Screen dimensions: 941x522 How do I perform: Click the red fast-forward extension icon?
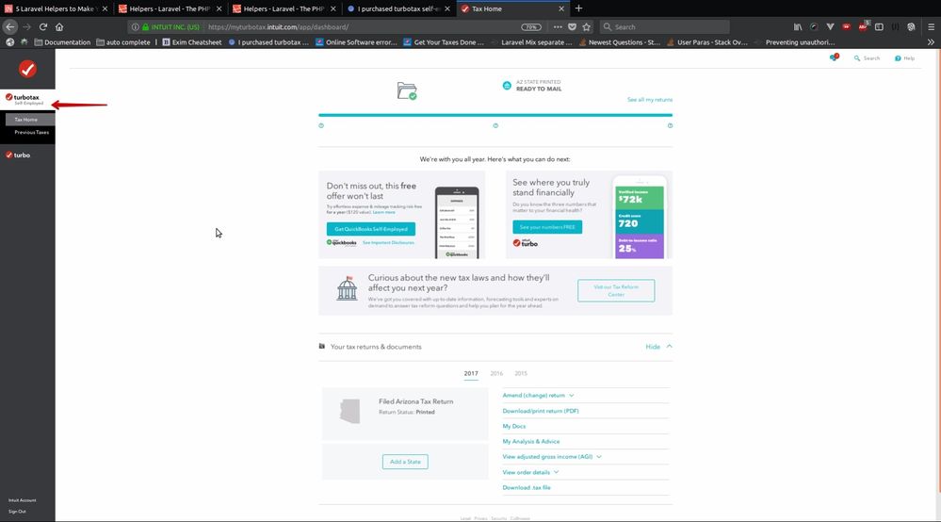[x=846, y=26]
